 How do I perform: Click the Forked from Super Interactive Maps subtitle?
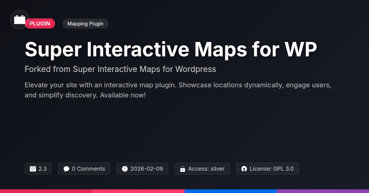[x=120, y=69]
